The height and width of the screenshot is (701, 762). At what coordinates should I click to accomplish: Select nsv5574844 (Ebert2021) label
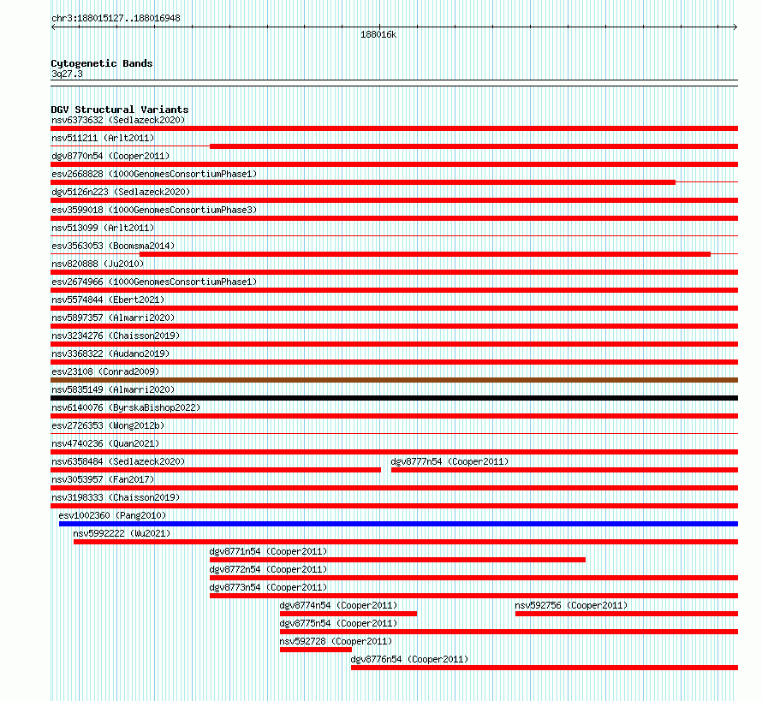pyautogui.click(x=108, y=300)
